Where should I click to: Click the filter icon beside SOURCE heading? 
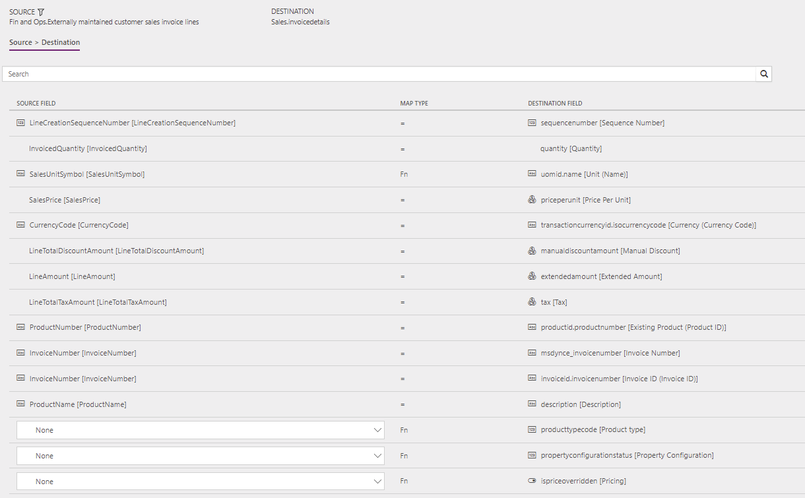click(x=42, y=11)
